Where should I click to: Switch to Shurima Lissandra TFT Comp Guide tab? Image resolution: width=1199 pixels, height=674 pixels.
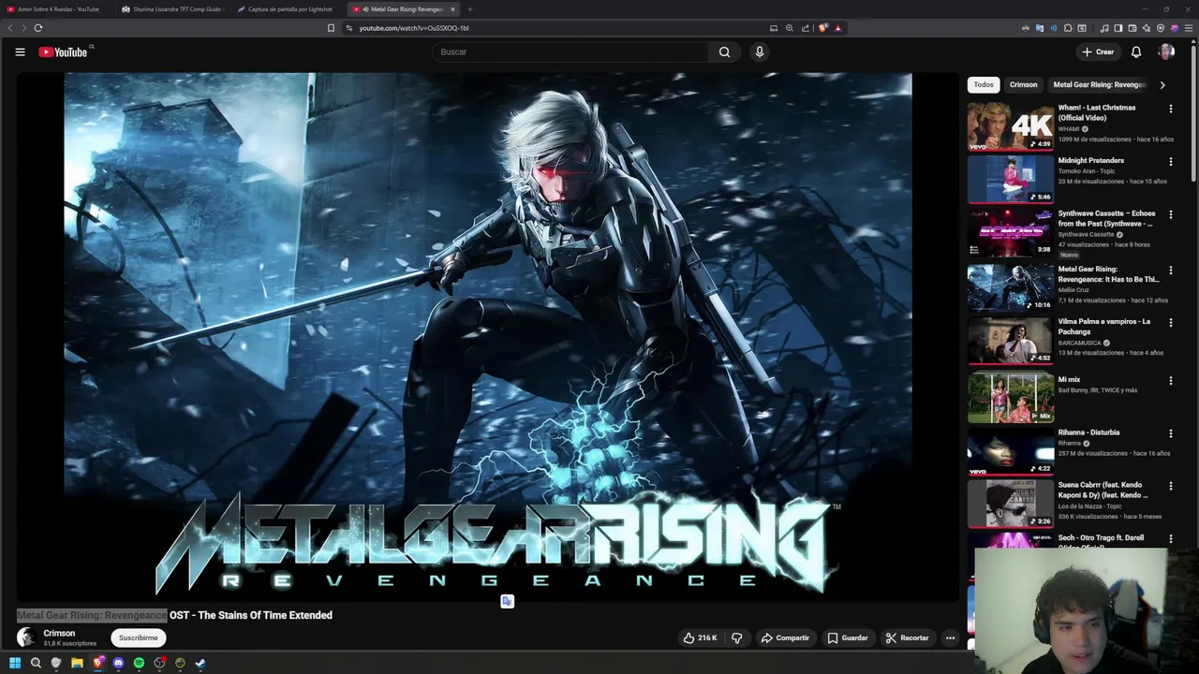(172, 9)
